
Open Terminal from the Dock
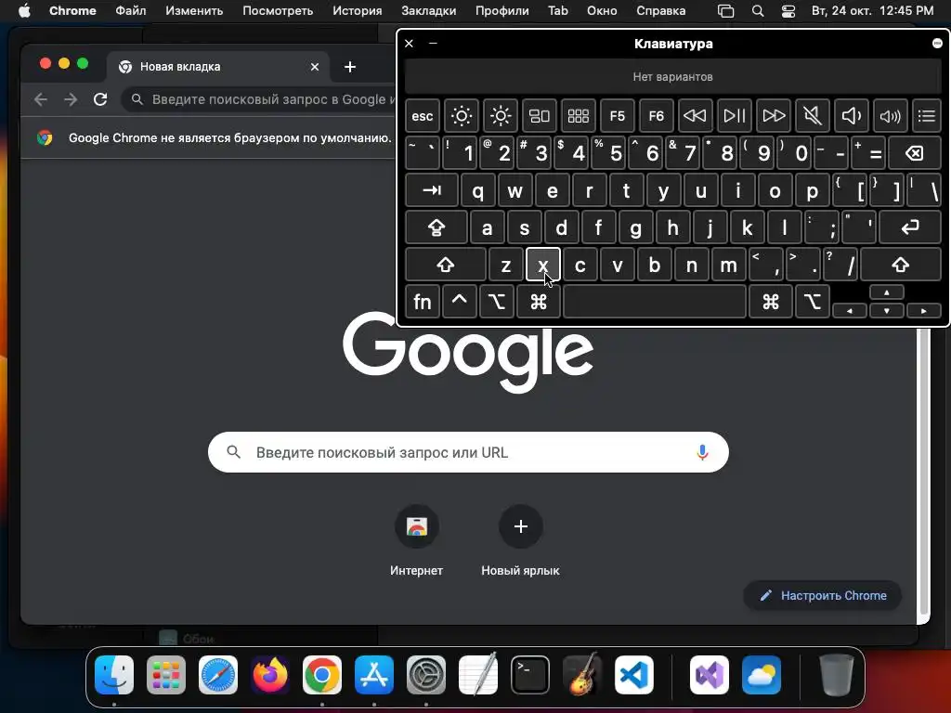click(x=530, y=675)
